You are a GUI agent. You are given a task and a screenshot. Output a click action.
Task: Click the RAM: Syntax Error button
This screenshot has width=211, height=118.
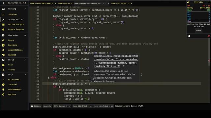62,106
